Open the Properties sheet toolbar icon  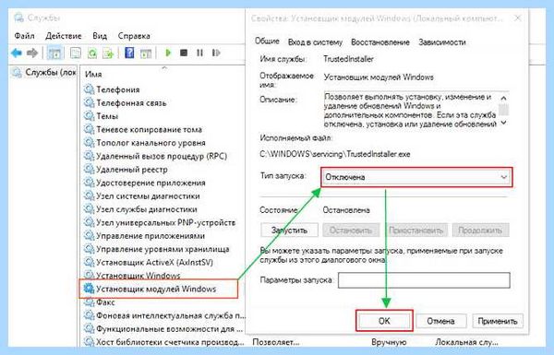(x=76, y=53)
